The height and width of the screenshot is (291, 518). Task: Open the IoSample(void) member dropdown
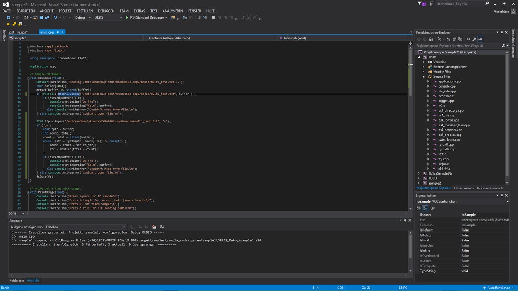coord(345,38)
